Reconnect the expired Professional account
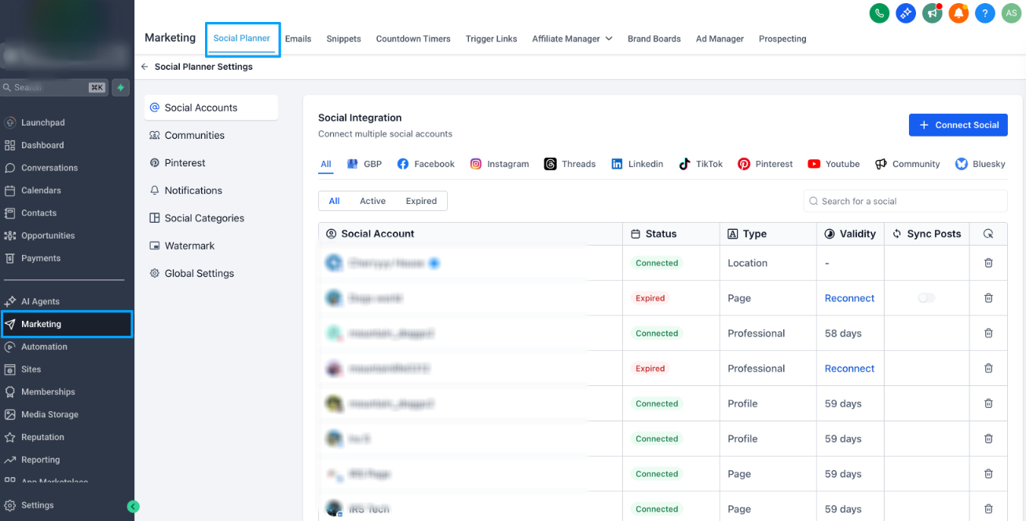 (849, 369)
